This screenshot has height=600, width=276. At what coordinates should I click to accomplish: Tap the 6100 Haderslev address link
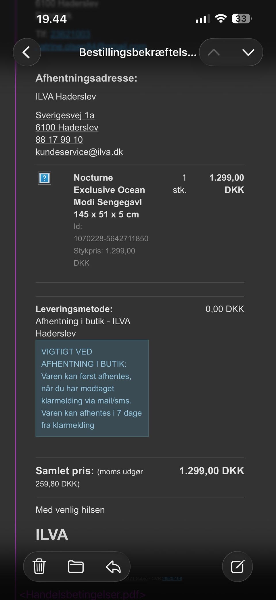click(x=67, y=127)
